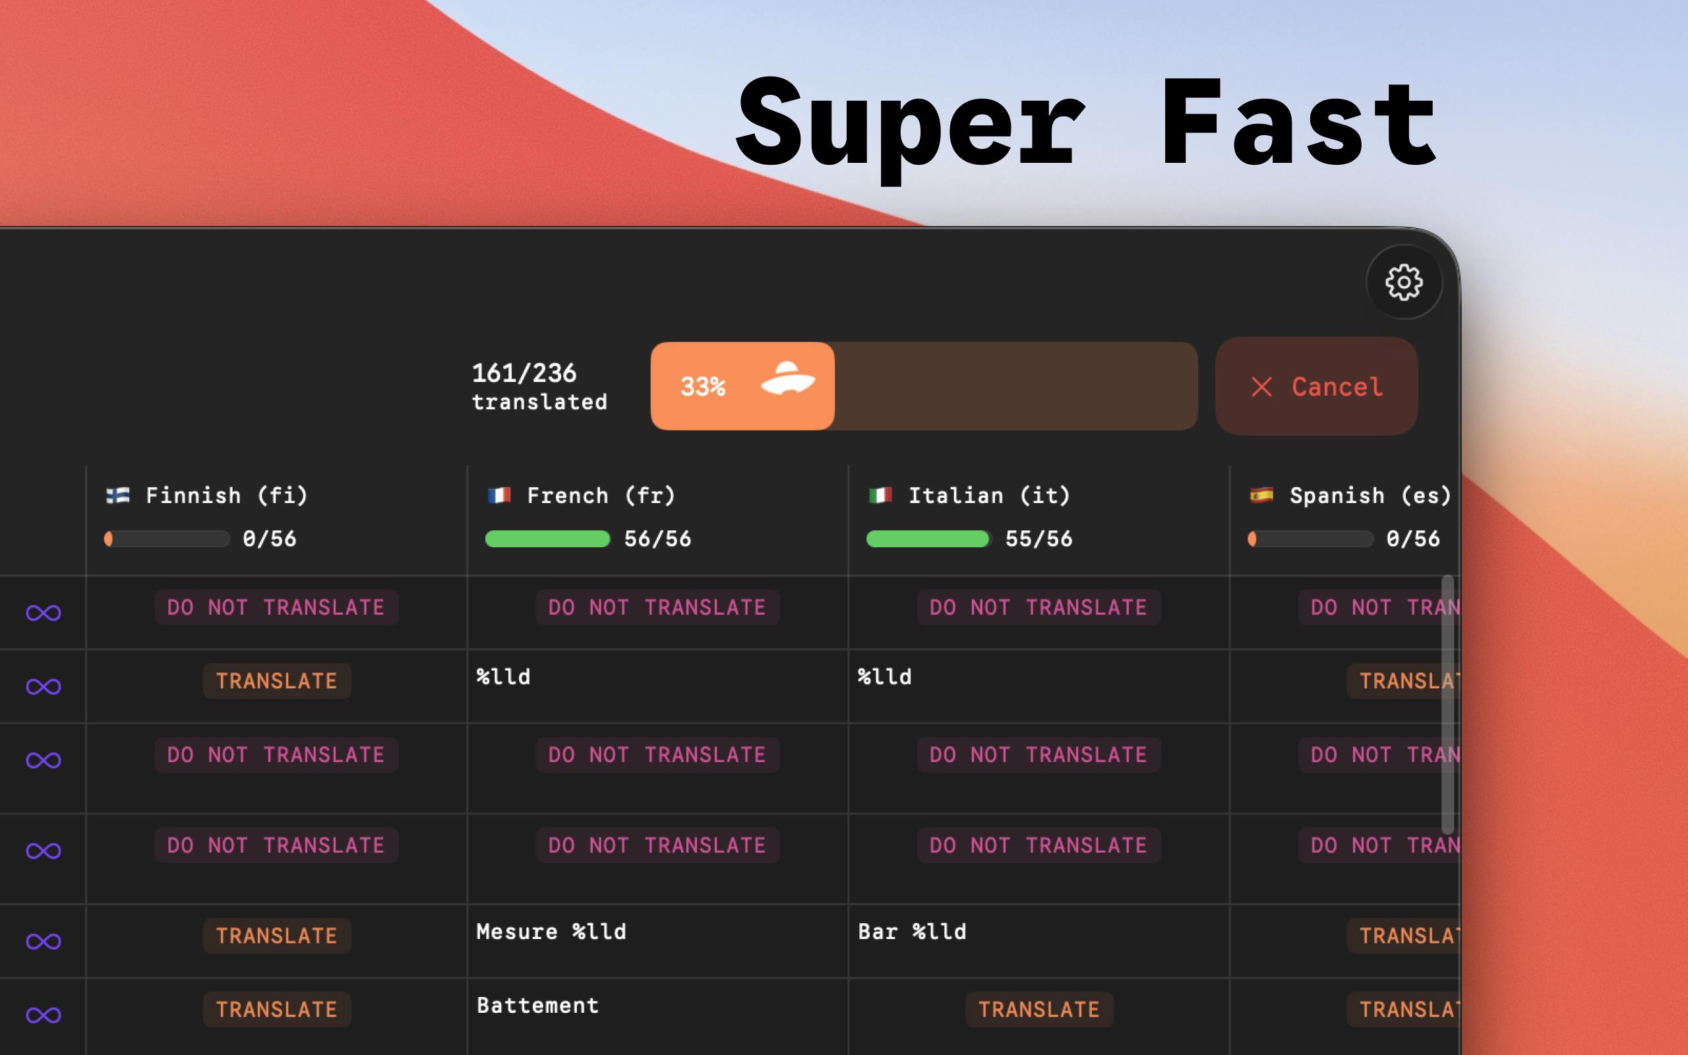Click the Italian flag icon

click(880, 495)
